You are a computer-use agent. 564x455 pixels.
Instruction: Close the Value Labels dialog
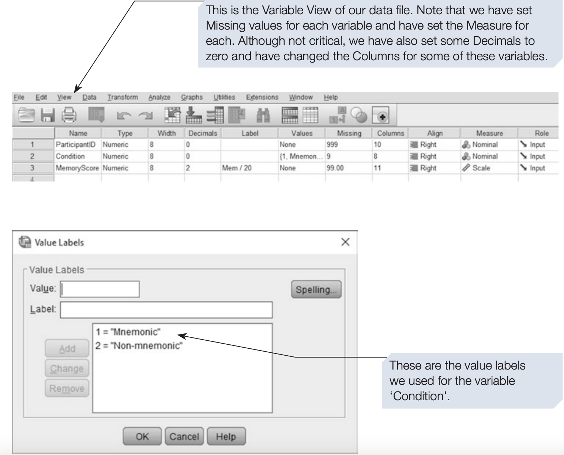[x=345, y=242]
